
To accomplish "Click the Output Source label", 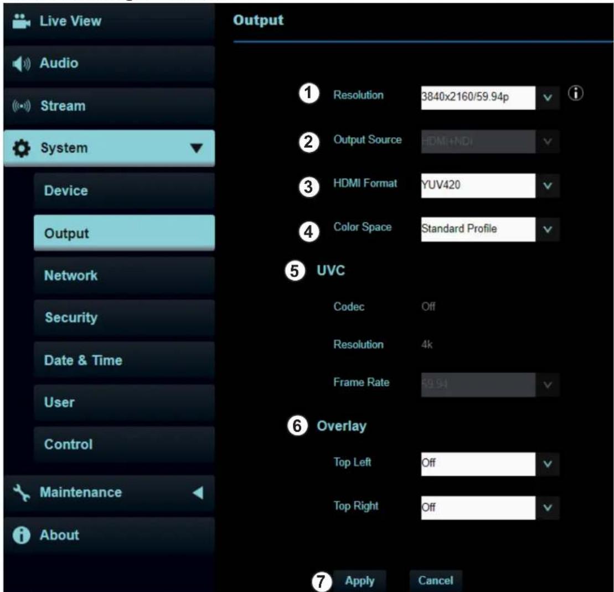I will [x=367, y=139].
